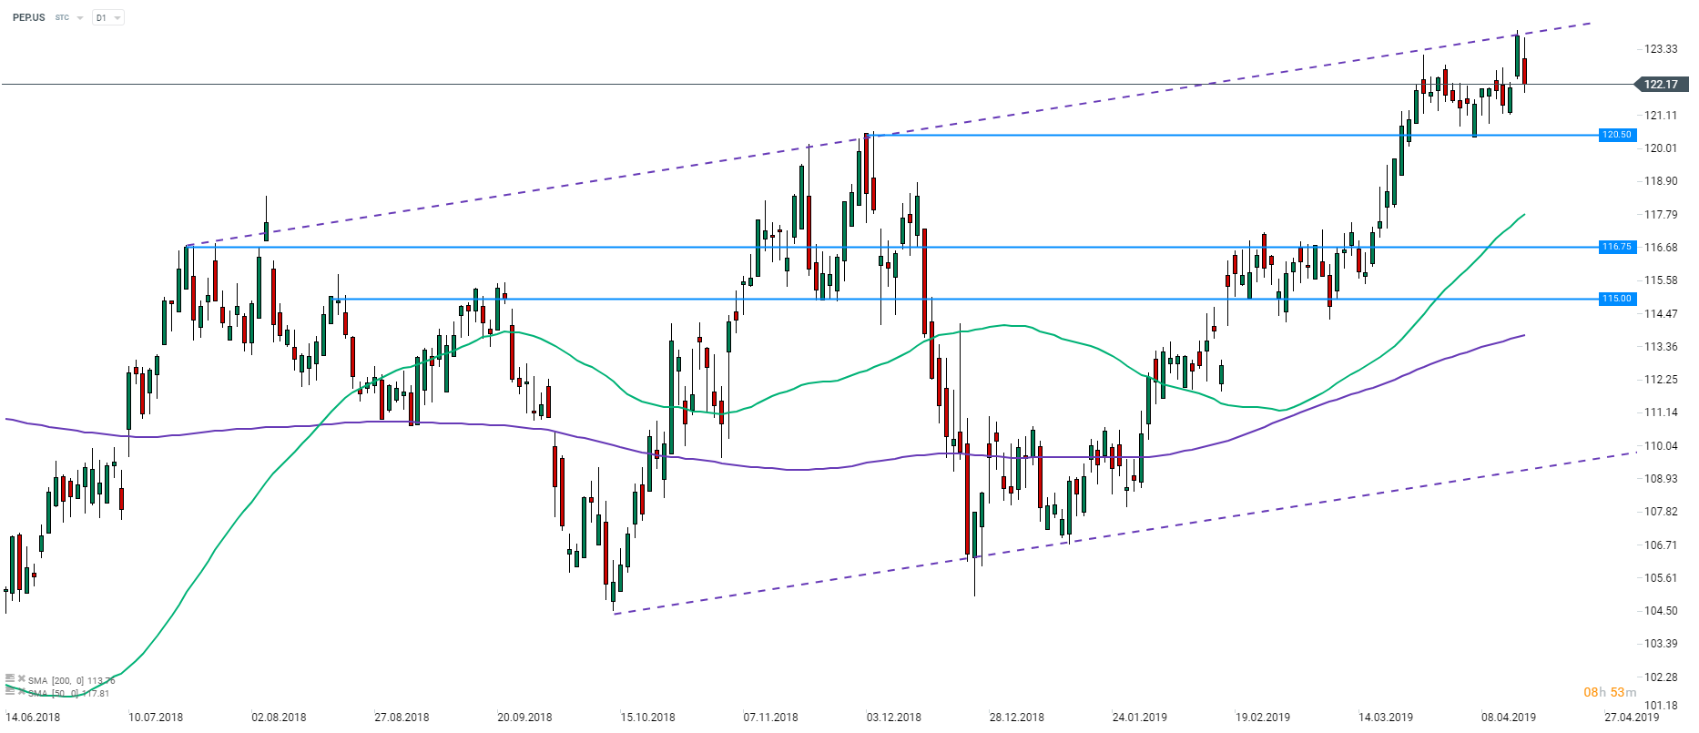Open settings icon for SMA 50 indicator
Image resolution: width=1699 pixels, height=733 pixels.
(10, 691)
